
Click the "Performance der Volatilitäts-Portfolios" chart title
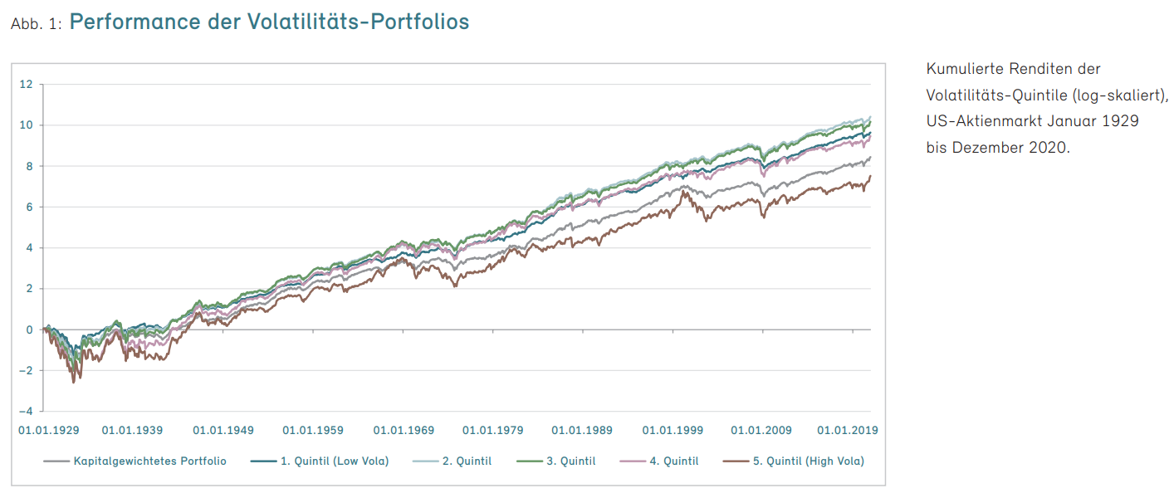tap(270, 22)
